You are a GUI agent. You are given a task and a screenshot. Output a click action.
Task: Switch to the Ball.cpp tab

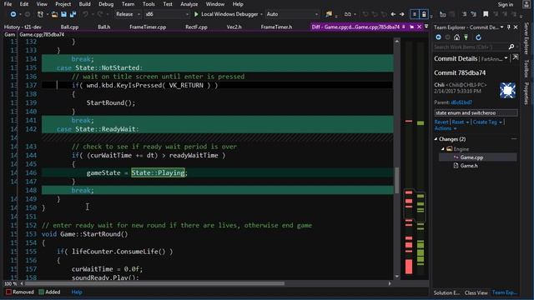69,27
